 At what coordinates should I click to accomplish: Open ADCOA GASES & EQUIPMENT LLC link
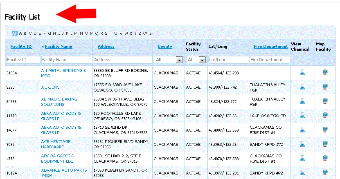tap(58, 159)
